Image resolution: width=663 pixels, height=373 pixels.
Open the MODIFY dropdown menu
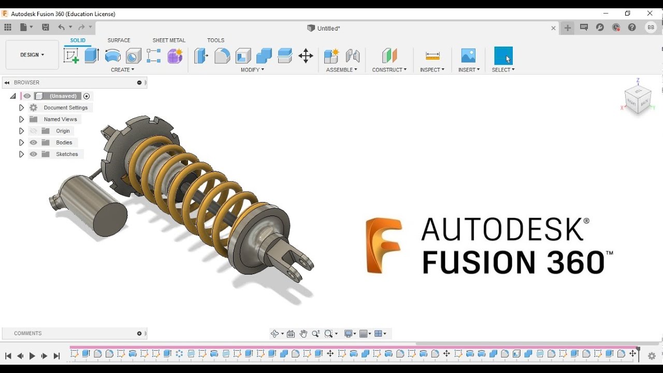pos(252,70)
